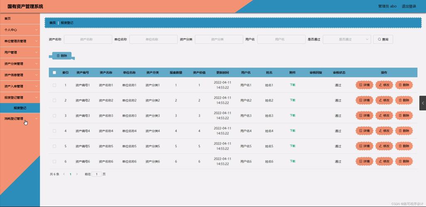Focus the 单位名称 search field
426x207 pixels.
154,39
